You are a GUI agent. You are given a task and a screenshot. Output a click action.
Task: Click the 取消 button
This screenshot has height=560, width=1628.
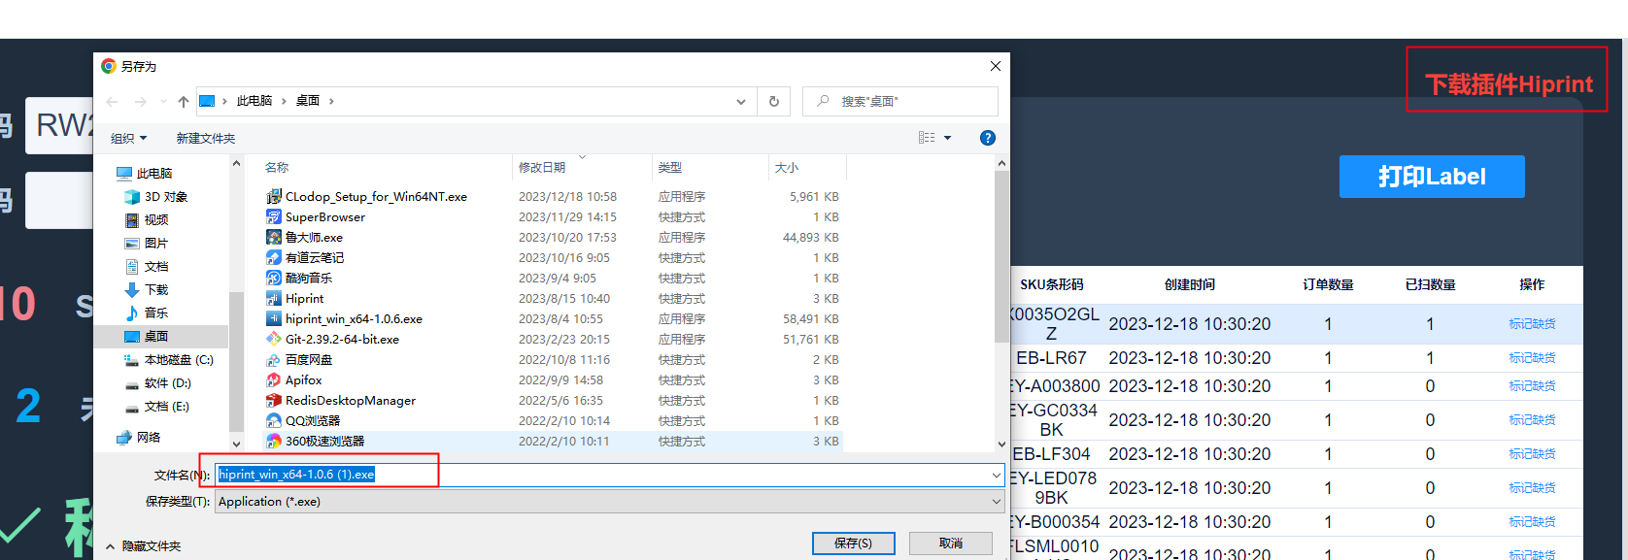point(951,544)
